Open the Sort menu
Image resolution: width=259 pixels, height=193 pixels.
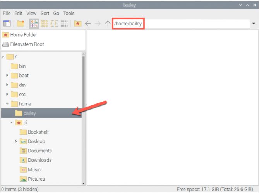45,14
